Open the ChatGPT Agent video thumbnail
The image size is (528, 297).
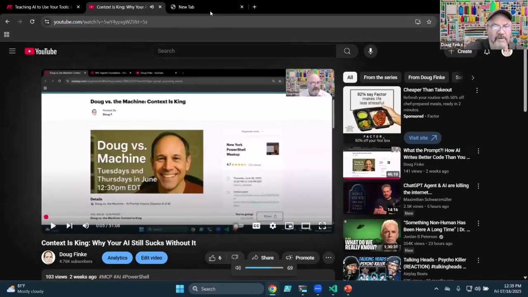[x=372, y=198]
